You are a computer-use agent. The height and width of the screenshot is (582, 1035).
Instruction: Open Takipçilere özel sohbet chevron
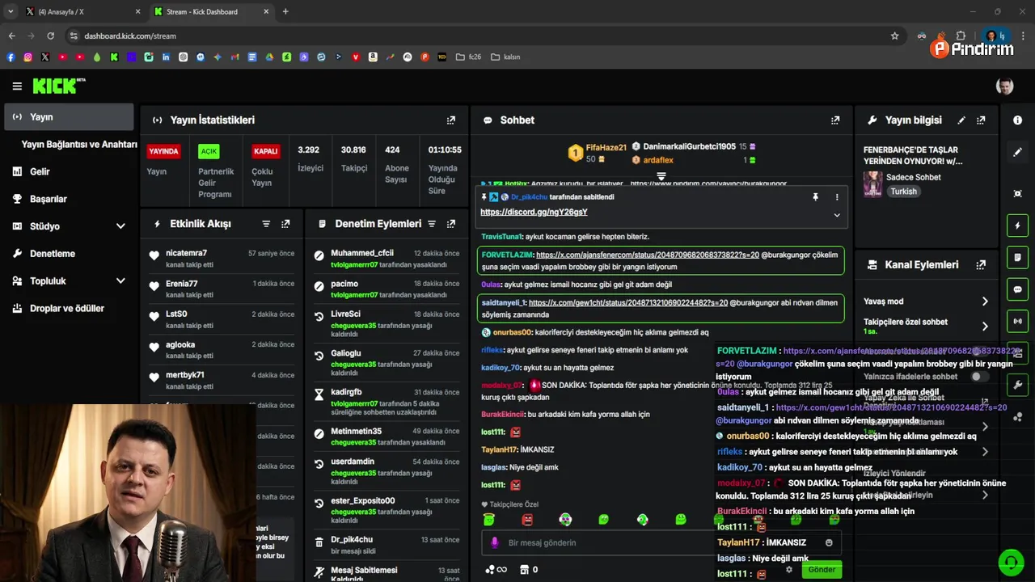click(985, 326)
